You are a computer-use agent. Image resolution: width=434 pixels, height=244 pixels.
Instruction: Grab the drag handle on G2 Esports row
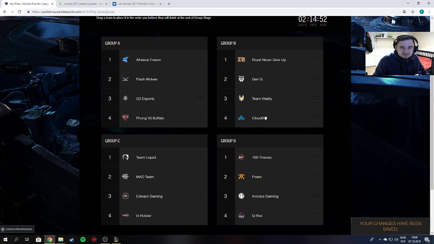click(x=200, y=99)
